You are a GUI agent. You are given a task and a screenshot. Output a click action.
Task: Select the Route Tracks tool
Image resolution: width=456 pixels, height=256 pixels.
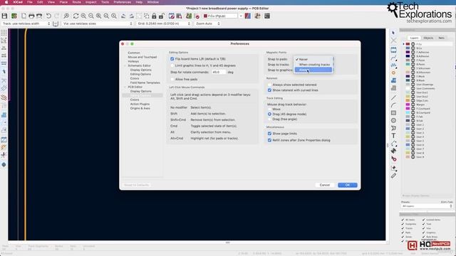(x=393, y=58)
